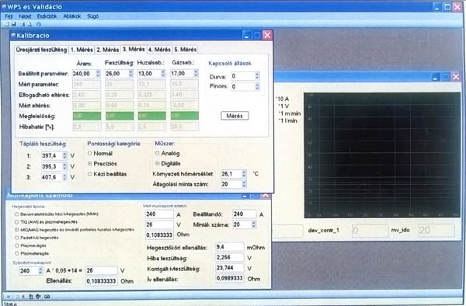
Task: Adjust Áram set value stepper arrows
Action: [98, 74]
